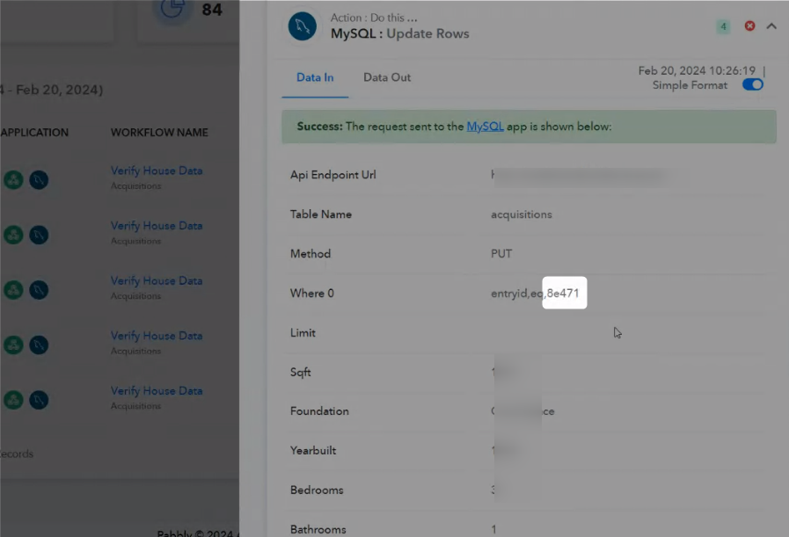789x537 pixels.
Task: Click the pie chart icon beside 84
Action: [x=172, y=8]
